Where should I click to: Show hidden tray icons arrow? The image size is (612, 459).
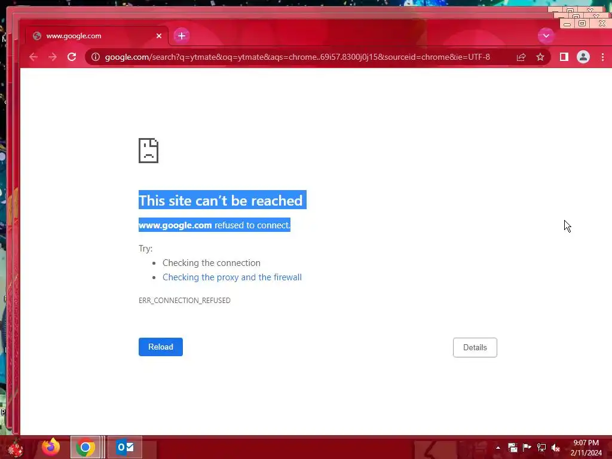pyautogui.click(x=498, y=448)
